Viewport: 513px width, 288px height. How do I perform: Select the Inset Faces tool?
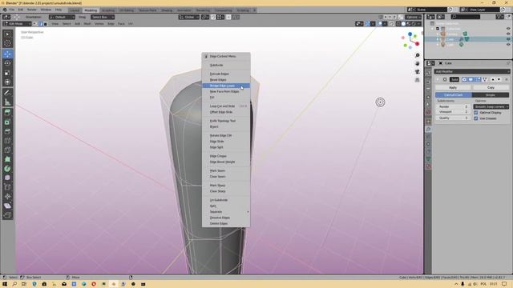(x=7, y=122)
